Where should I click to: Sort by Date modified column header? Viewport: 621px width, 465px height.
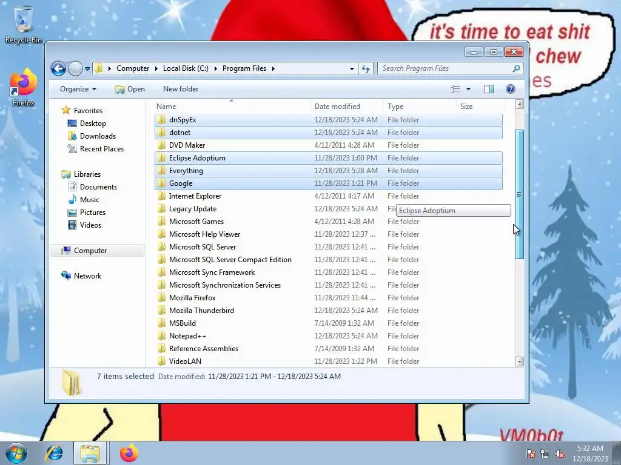click(x=346, y=107)
